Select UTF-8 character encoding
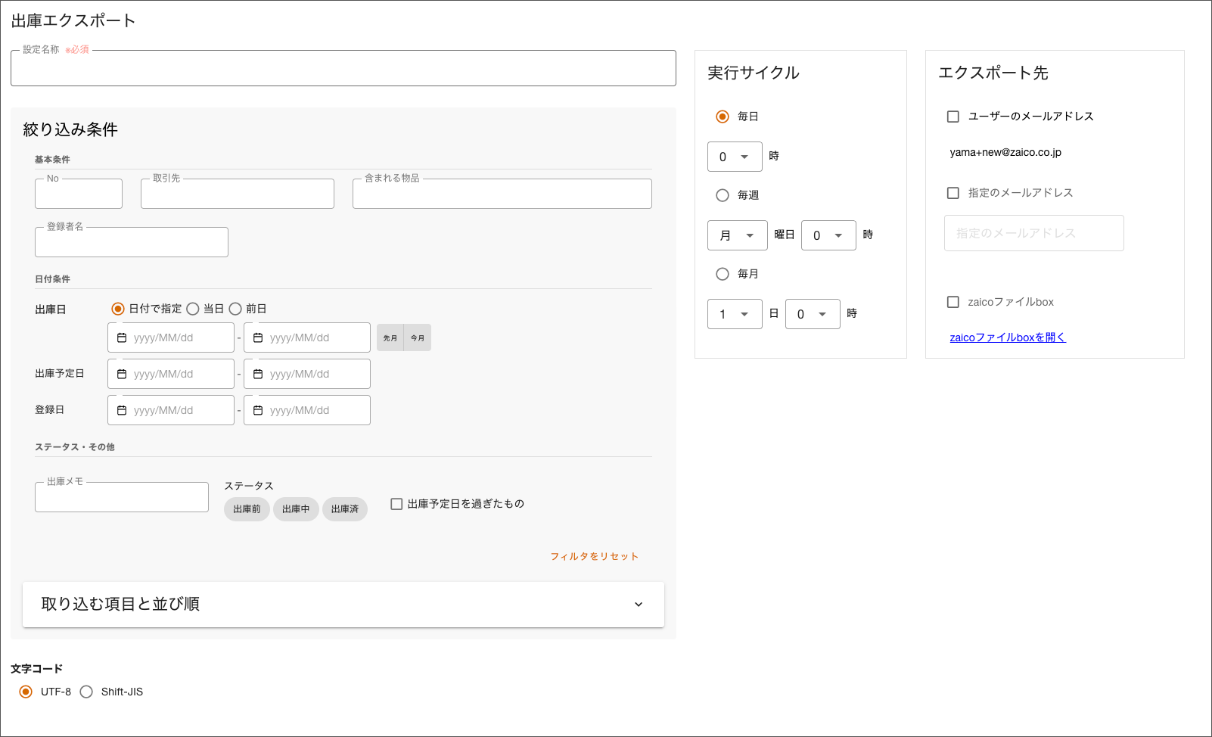1212x737 pixels. (26, 692)
